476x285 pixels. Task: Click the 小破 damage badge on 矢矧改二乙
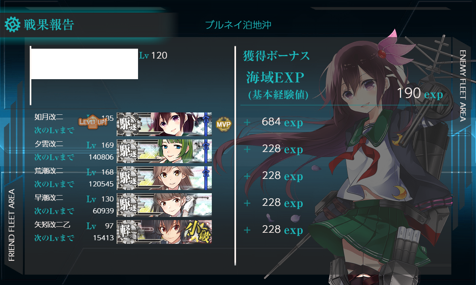click(x=196, y=232)
